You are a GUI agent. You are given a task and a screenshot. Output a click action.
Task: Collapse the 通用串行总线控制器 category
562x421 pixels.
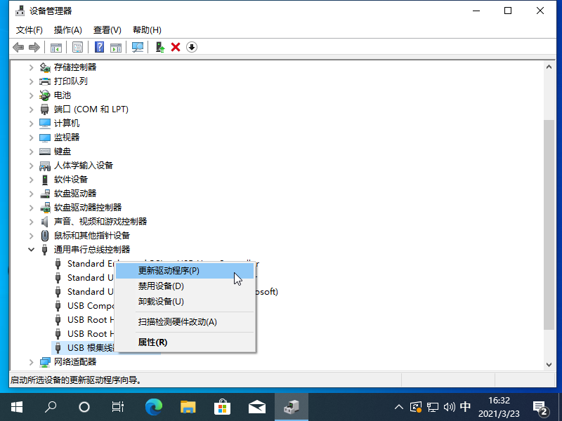pyautogui.click(x=31, y=249)
